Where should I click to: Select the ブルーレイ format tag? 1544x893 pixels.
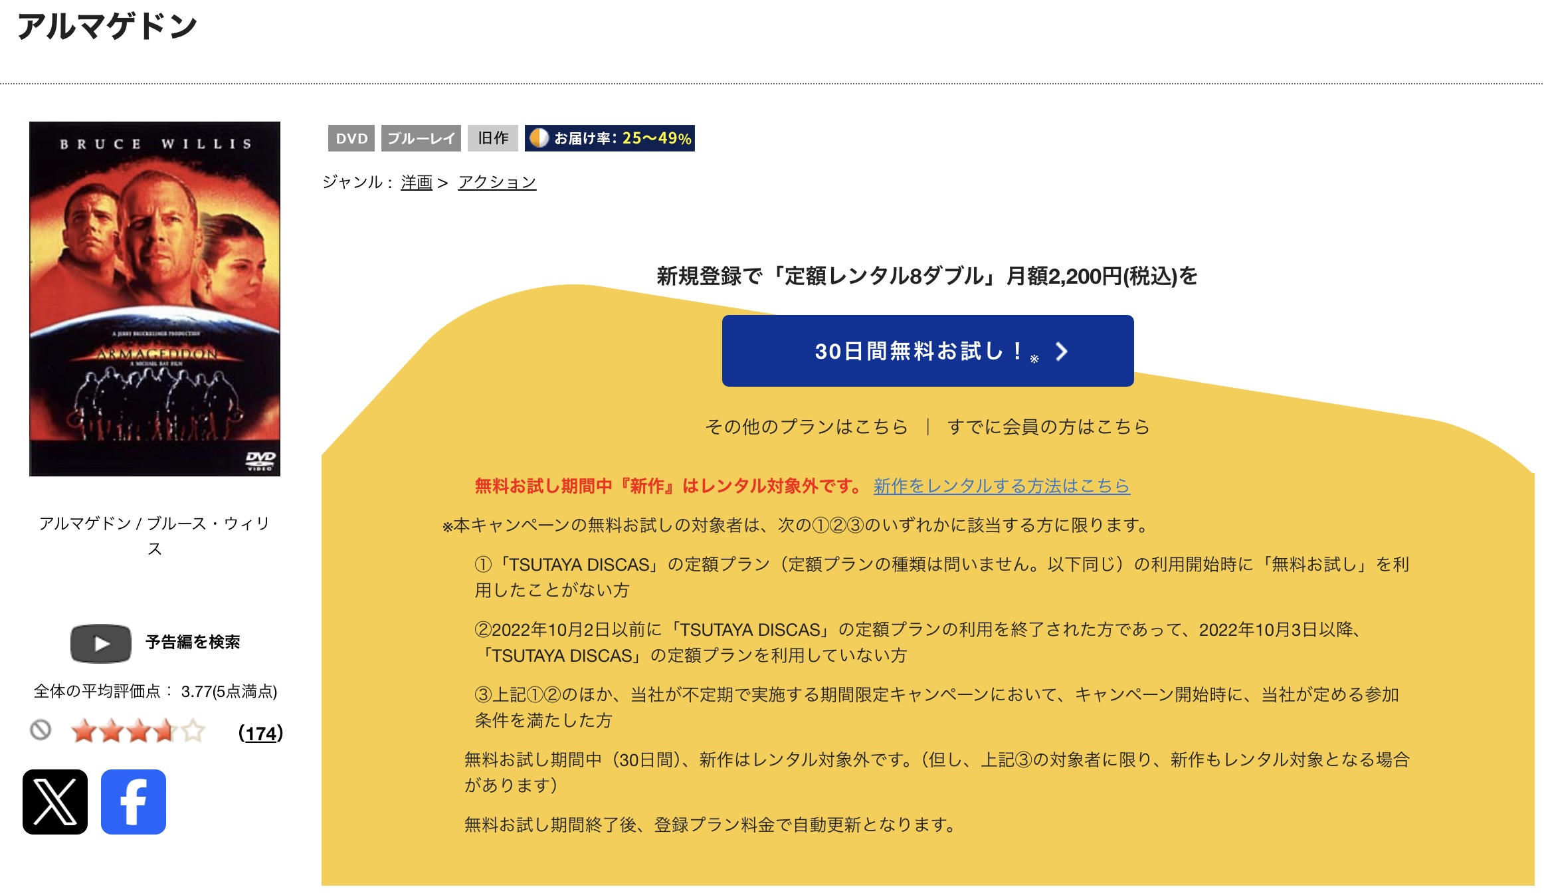(421, 138)
